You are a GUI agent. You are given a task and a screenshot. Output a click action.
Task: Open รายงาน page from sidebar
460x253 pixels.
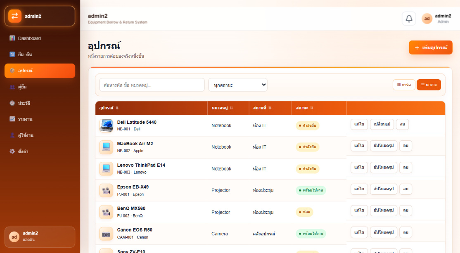pos(40,119)
